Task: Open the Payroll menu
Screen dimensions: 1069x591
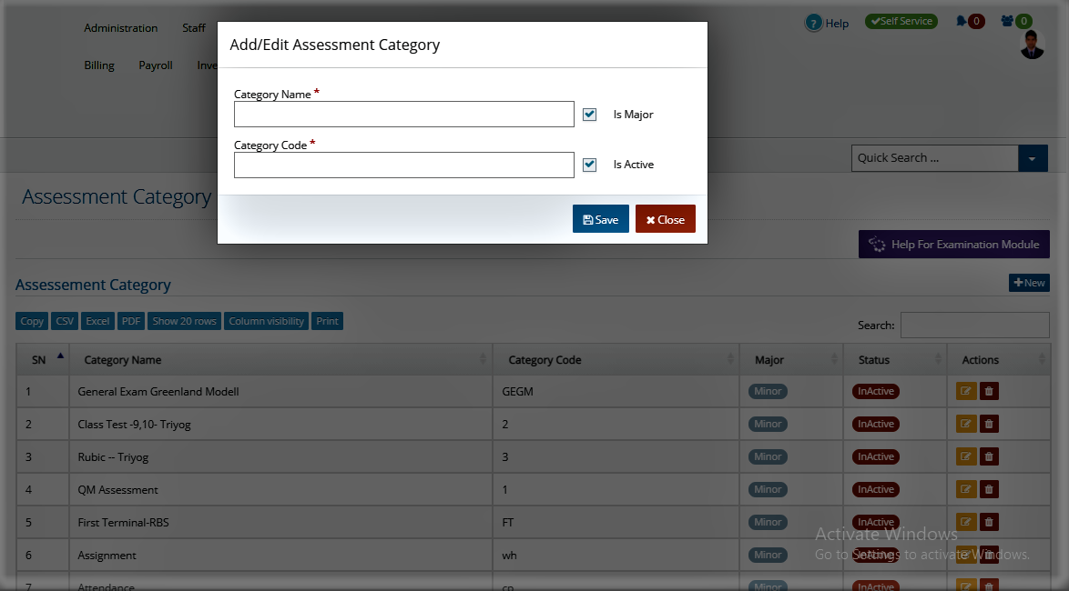Action: click(156, 65)
